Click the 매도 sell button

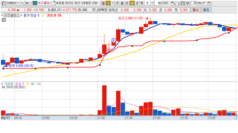206,10
